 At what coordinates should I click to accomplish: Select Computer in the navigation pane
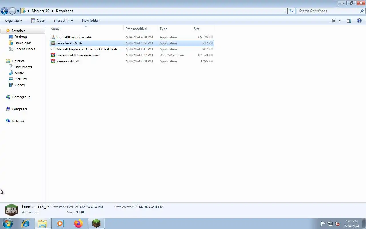[x=19, y=109]
